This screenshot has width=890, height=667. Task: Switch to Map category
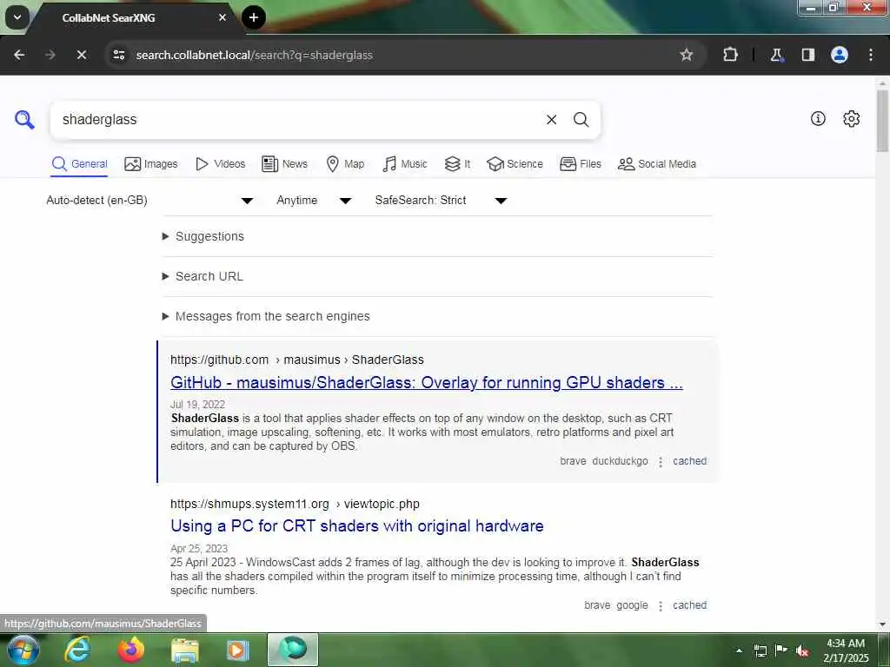coord(345,164)
